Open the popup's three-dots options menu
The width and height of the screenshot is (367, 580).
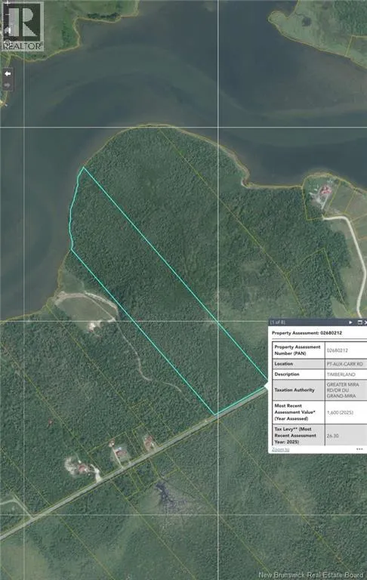[359, 449]
